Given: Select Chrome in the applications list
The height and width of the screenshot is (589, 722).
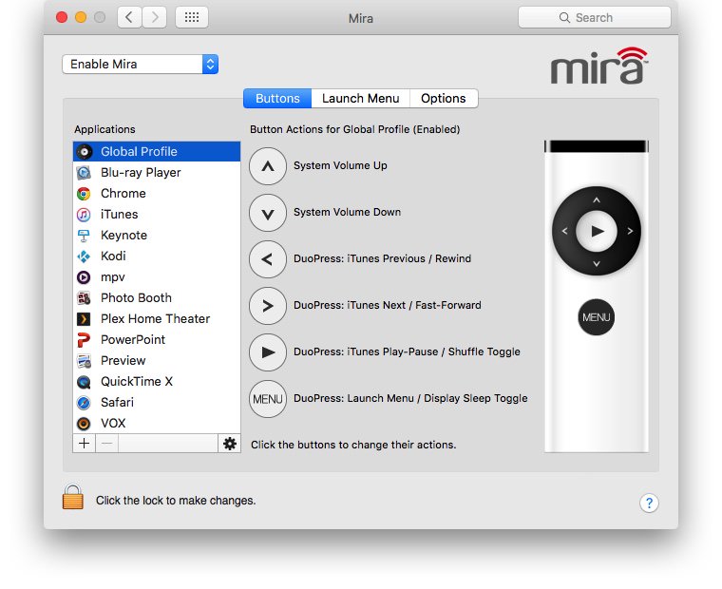Looking at the screenshot, I should 157,194.
